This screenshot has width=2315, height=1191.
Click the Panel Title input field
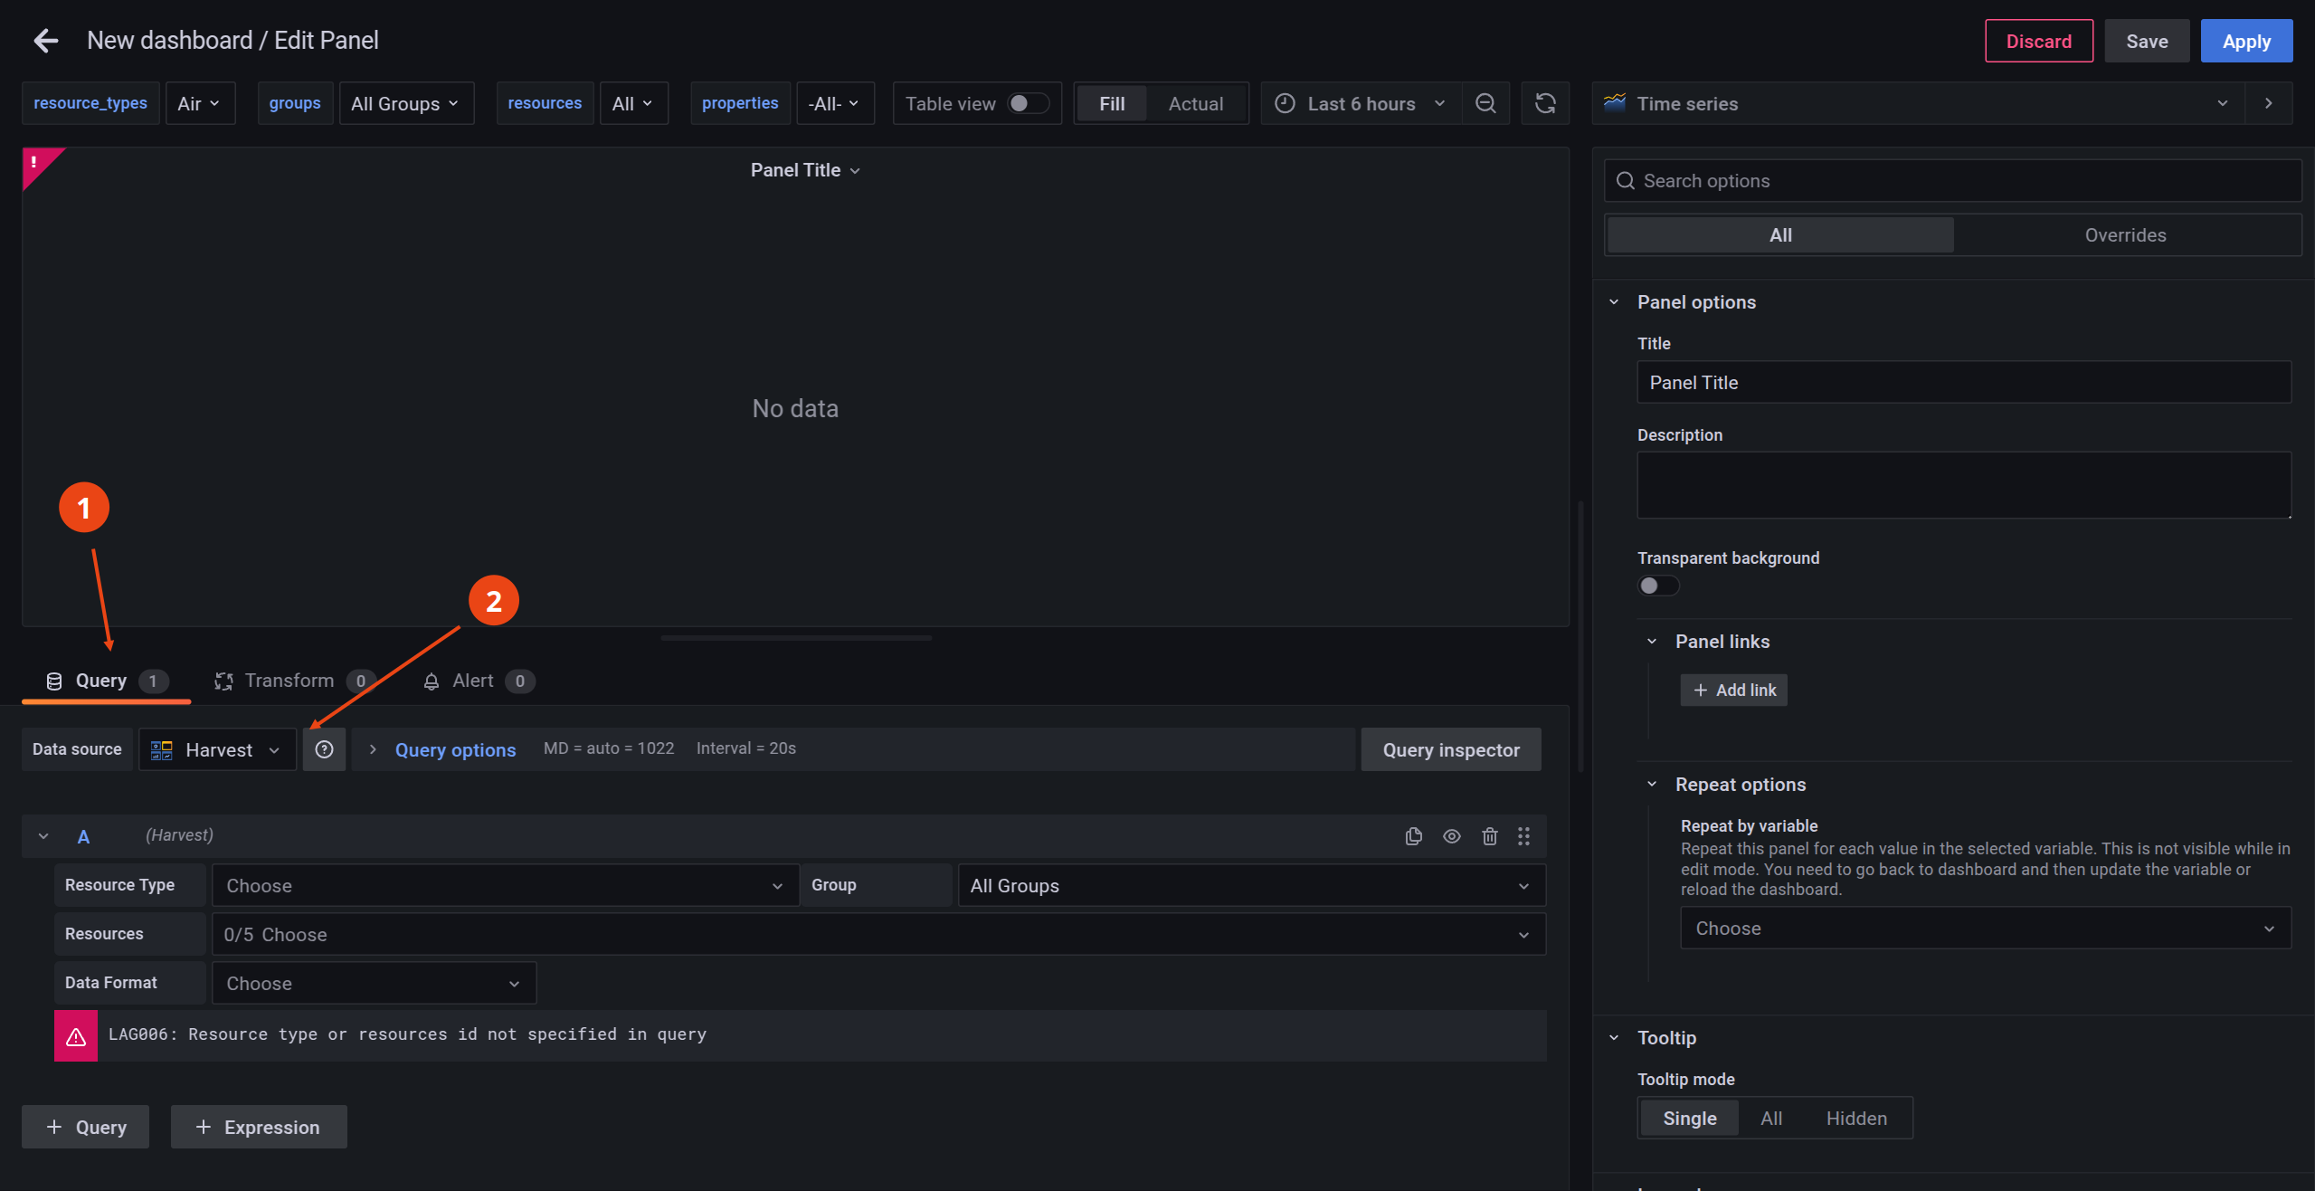[1963, 382]
